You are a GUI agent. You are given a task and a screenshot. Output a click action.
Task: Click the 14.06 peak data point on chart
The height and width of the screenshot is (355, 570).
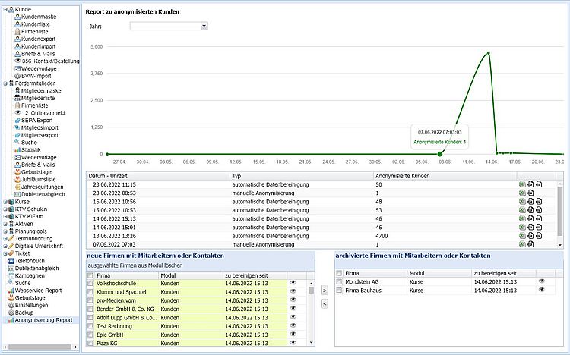point(489,53)
